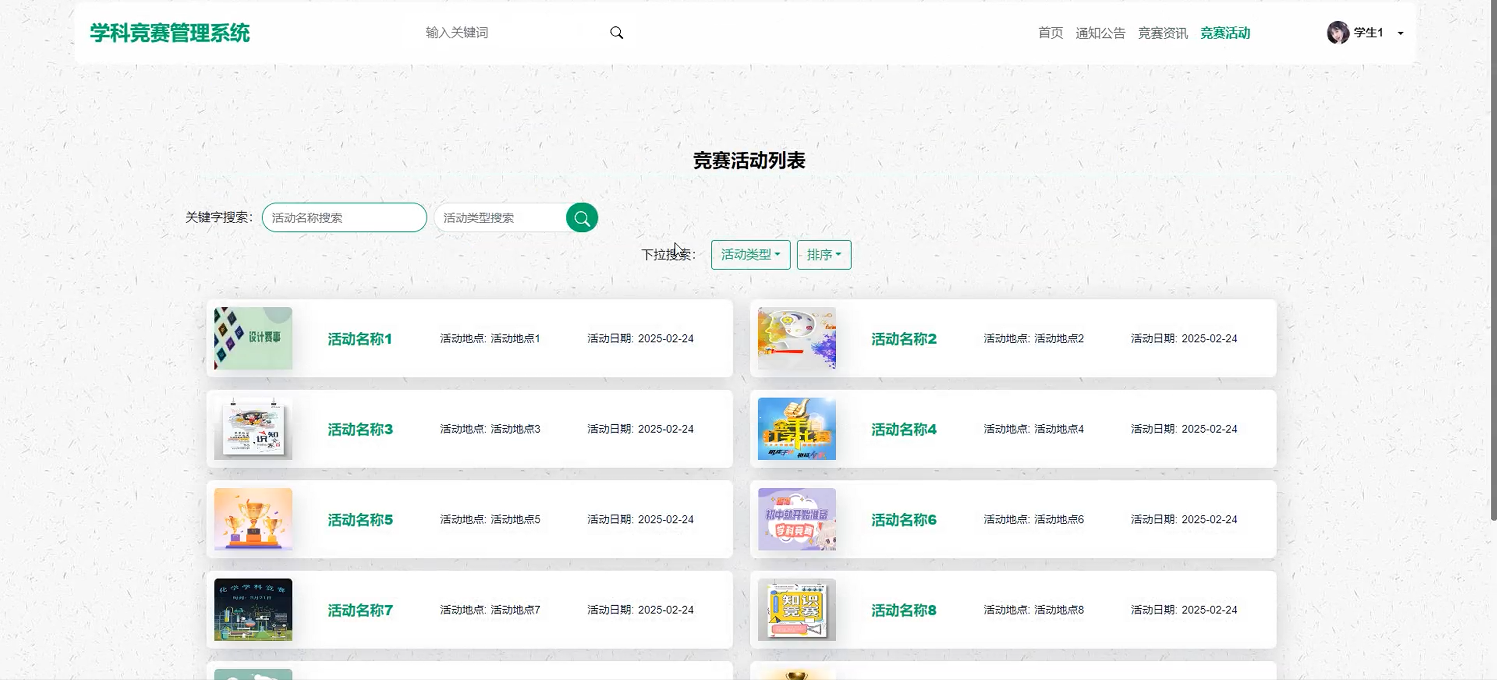Image resolution: width=1497 pixels, height=680 pixels.
Task: Focus the 活动名称搜索 input field
Action: 344,217
